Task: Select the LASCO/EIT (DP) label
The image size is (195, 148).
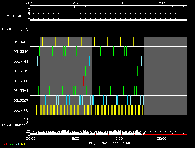Action: click(15, 29)
